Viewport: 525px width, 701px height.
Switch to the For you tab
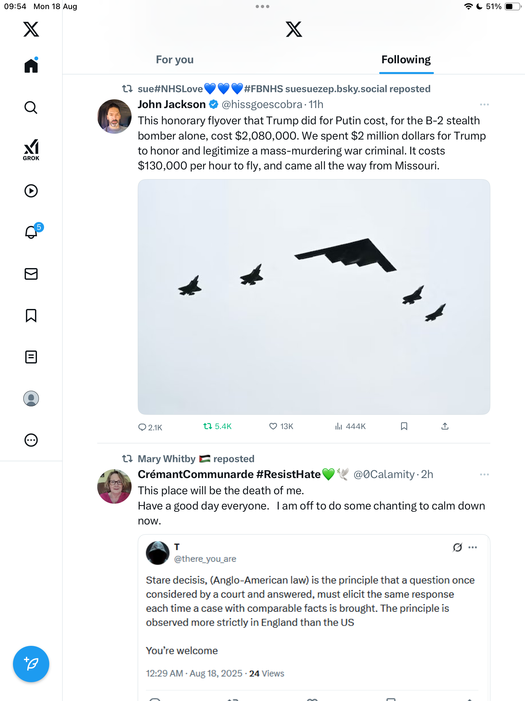click(x=175, y=60)
